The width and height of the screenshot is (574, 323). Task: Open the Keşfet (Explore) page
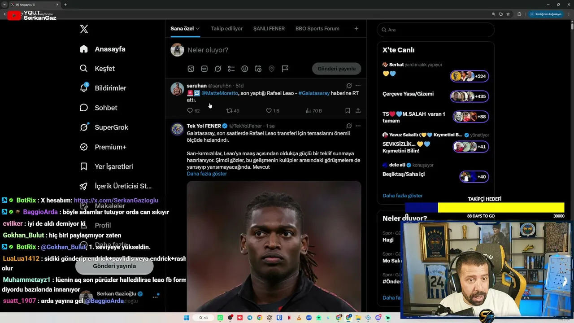click(x=97, y=69)
